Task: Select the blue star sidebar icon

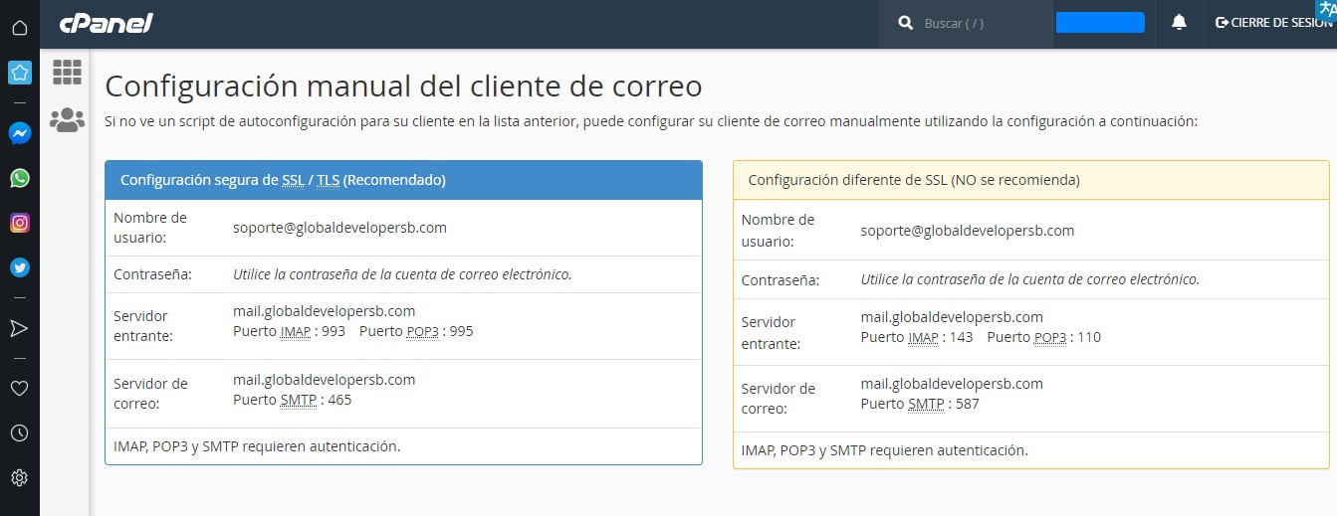Action: point(19,73)
